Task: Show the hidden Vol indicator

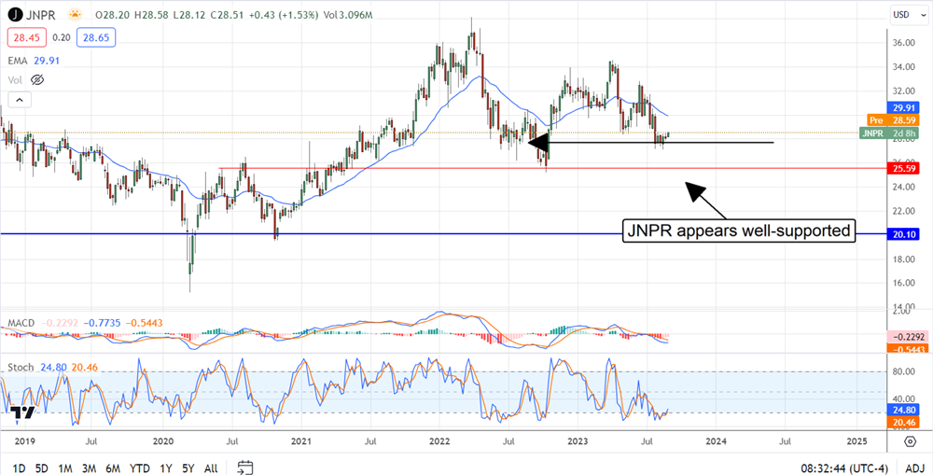Action: 37,80
